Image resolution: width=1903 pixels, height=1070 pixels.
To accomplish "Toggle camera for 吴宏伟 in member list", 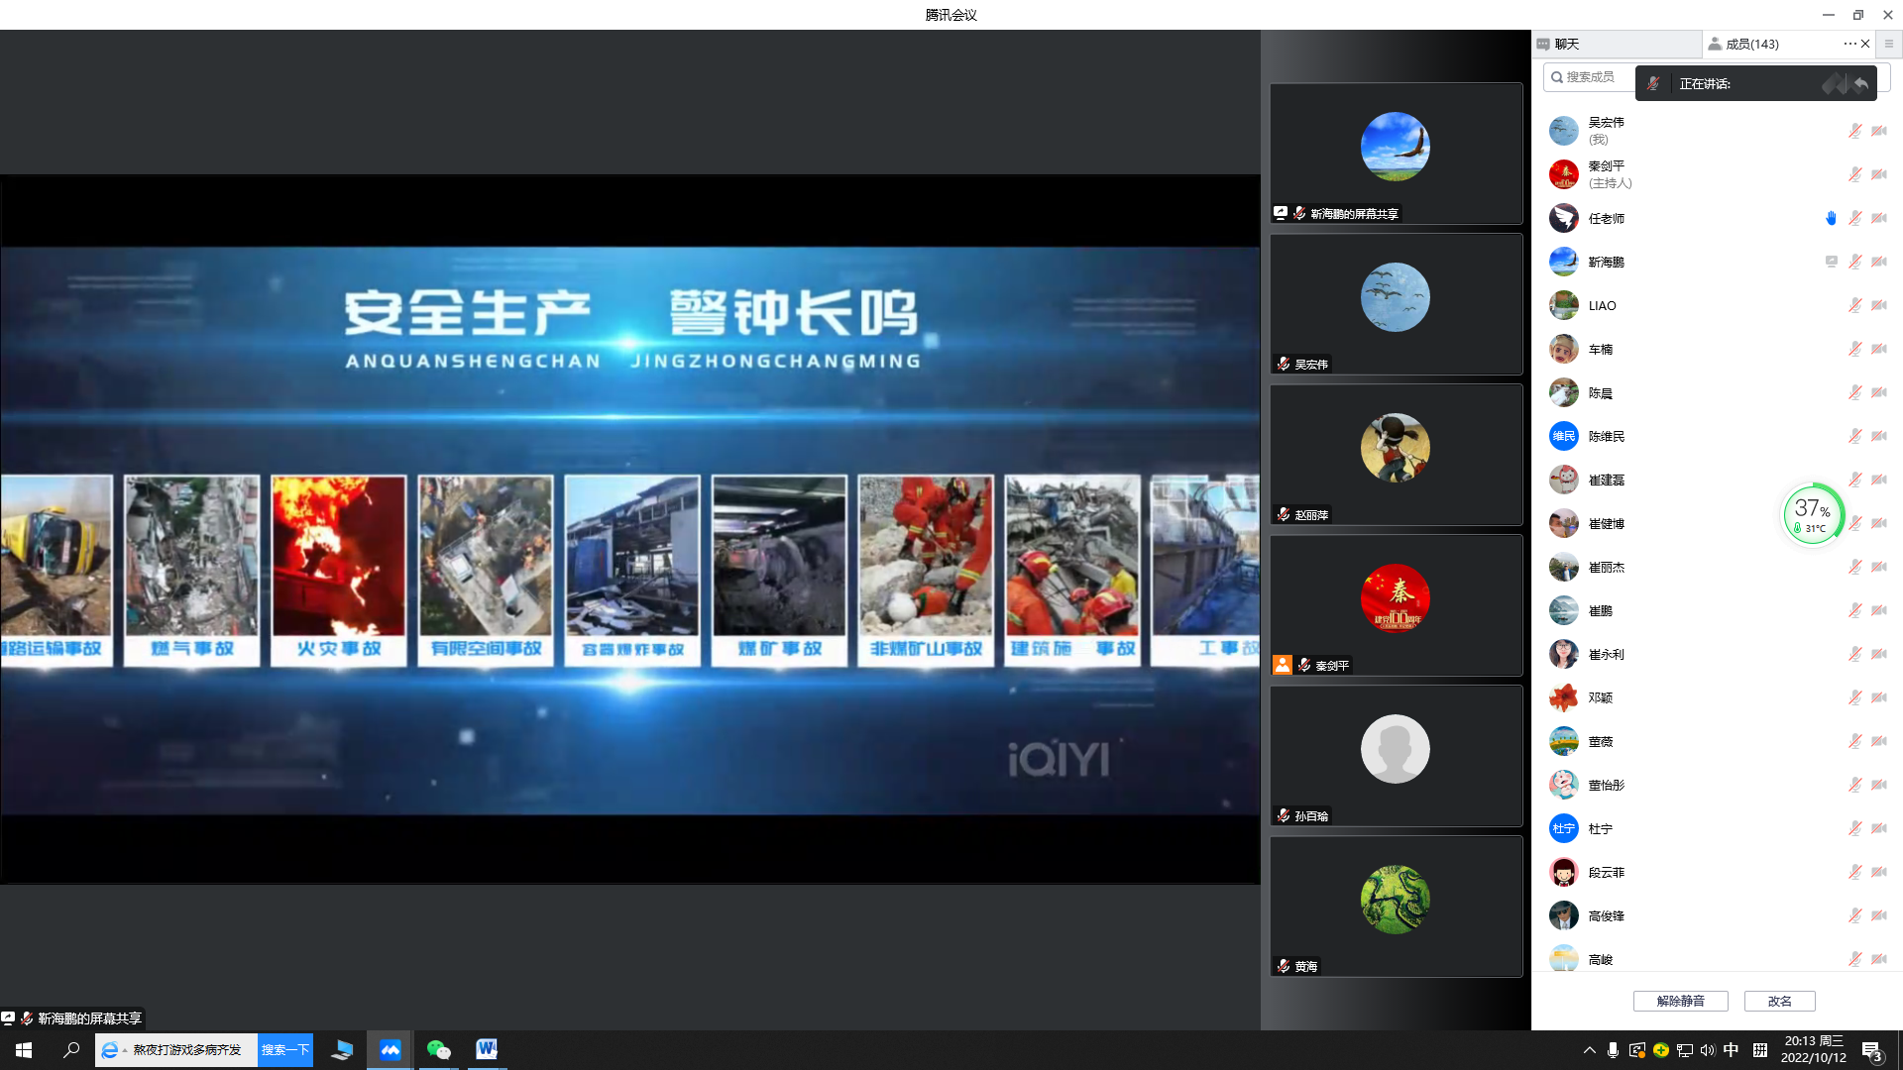I will coord(1879,131).
